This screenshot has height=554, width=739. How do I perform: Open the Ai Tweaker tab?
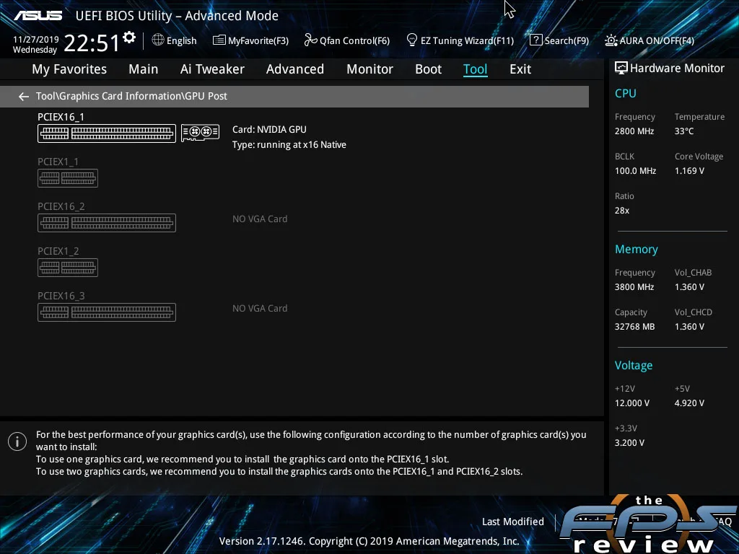pyautogui.click(x=212, y=69)
